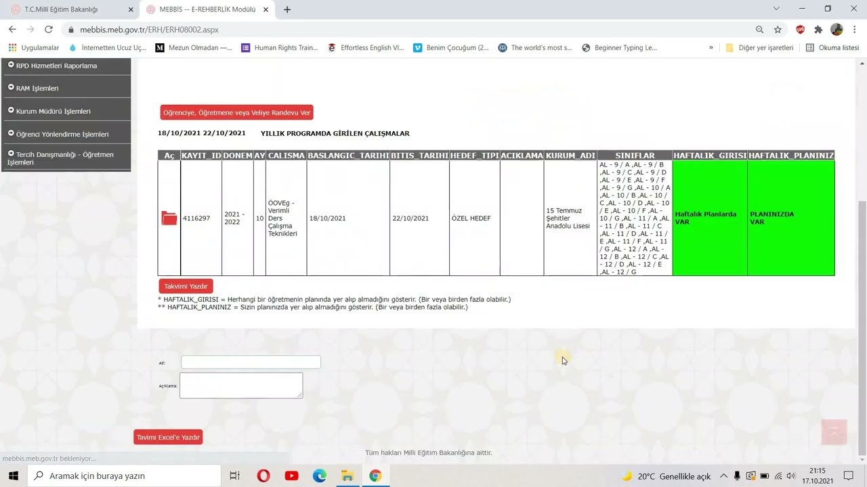Screen dimensions: 867x487
Task: Click the browser back arrow
Action: [12, 30]
